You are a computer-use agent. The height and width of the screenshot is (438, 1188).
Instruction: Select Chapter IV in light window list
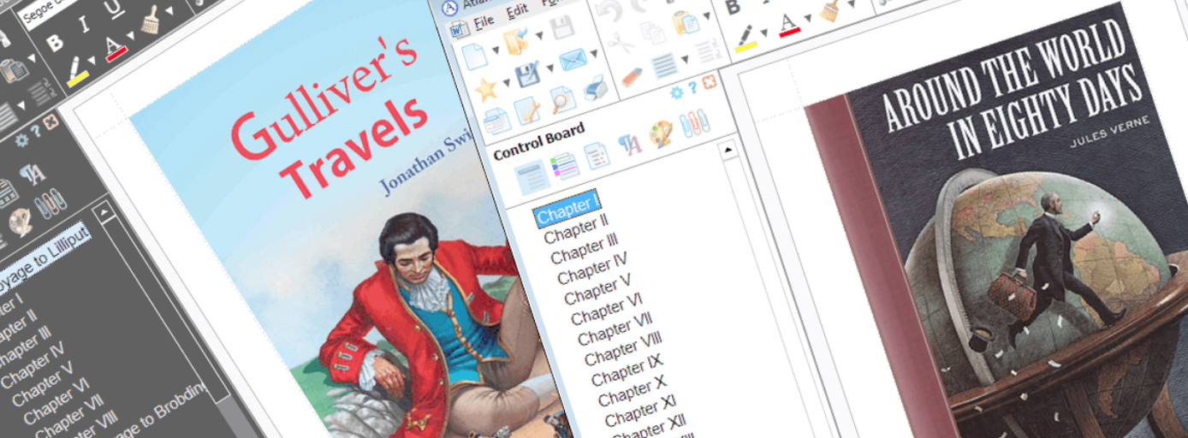(592, 268)
